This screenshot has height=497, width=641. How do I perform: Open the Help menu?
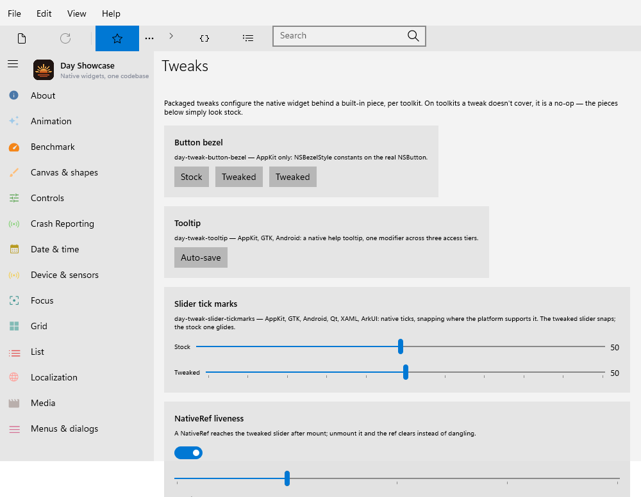pos(111,13)
